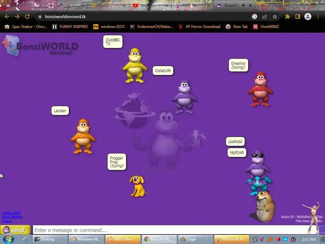
Task: Click the red V tray icon
Action: point(262,240)
